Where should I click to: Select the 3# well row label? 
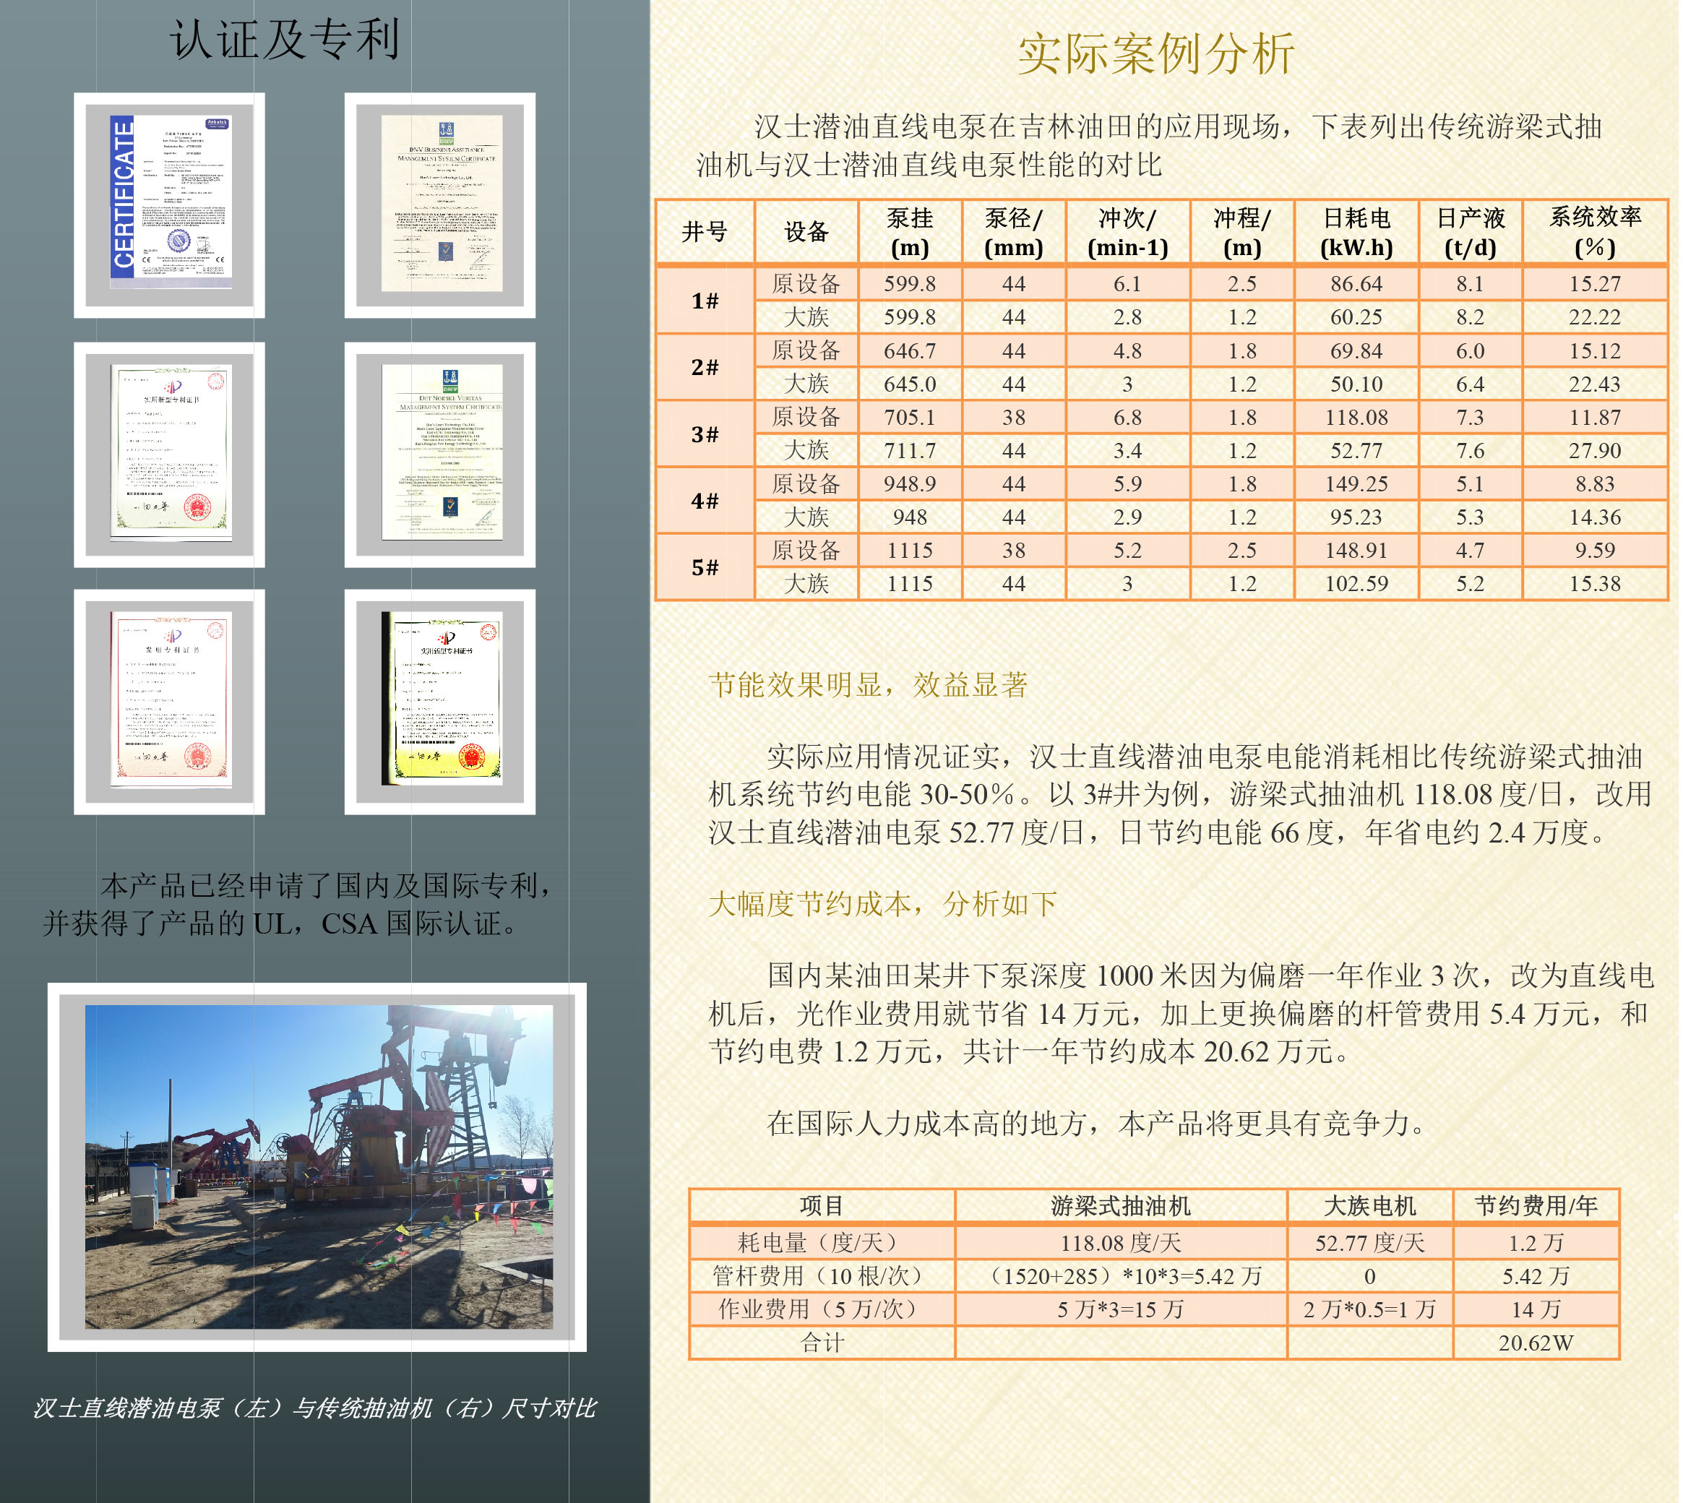coord(705,434)
